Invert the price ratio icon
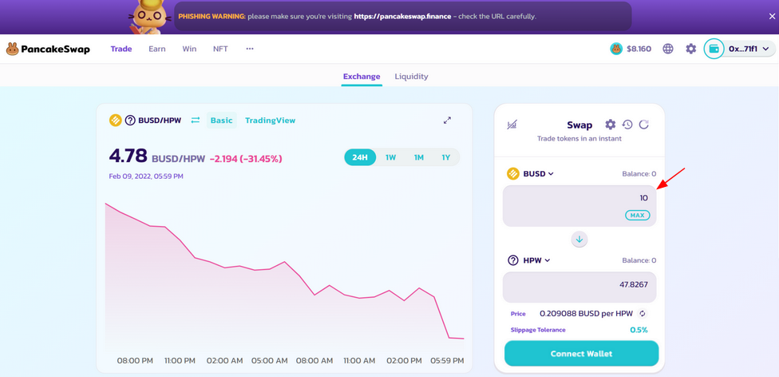The height and width of the screenshot is (377, 779). point(642,314)
